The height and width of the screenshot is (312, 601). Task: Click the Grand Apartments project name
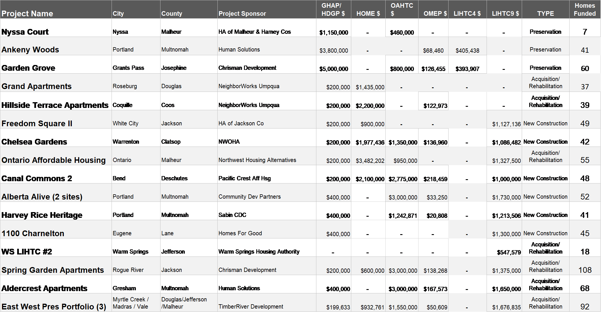click(37, 86)
